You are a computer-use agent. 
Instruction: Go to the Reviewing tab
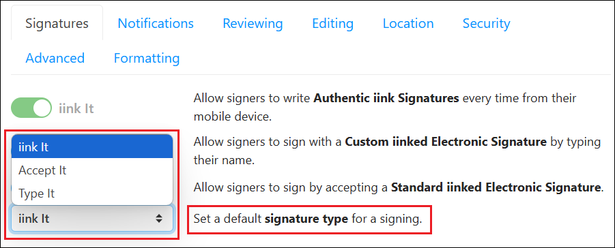tap(253, 24)
